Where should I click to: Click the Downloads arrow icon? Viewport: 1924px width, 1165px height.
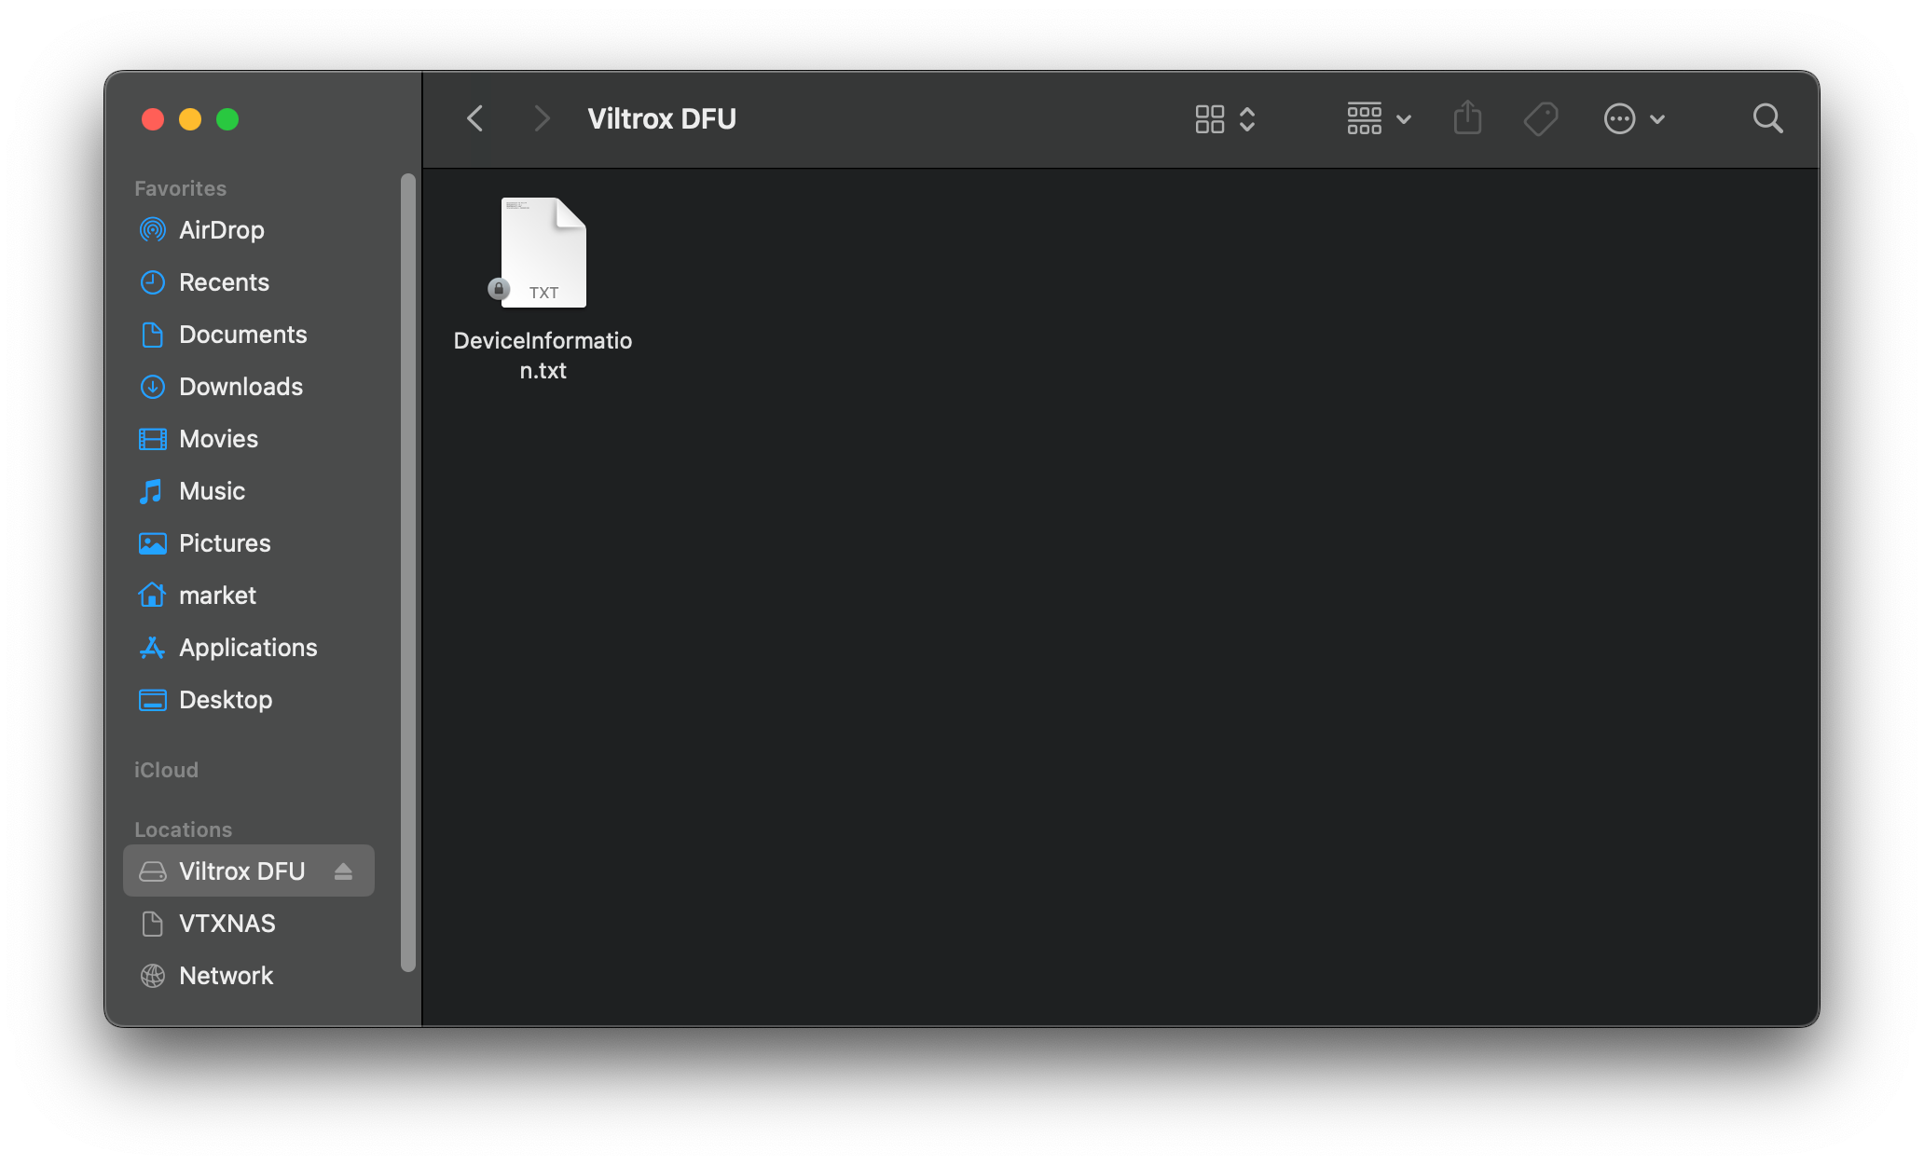153,387
